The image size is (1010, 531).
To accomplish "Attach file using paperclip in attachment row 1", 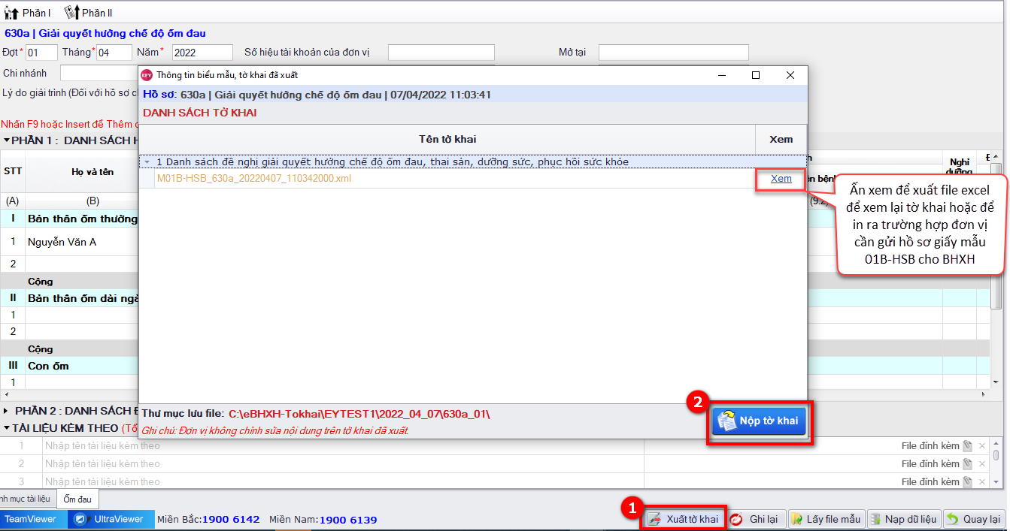I will tap(967, 446).
